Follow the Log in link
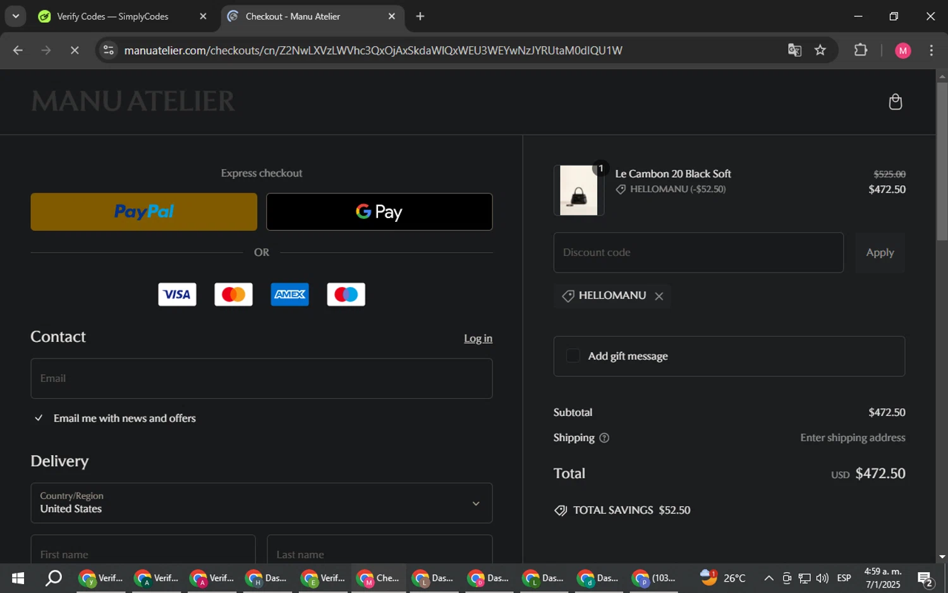This screenshot has width=948, height=593. [x=478, y=338]
